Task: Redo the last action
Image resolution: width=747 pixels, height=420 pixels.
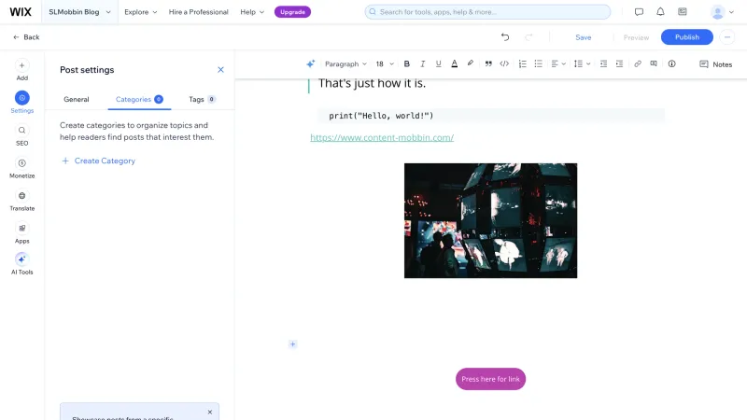Action: point(529,37)
